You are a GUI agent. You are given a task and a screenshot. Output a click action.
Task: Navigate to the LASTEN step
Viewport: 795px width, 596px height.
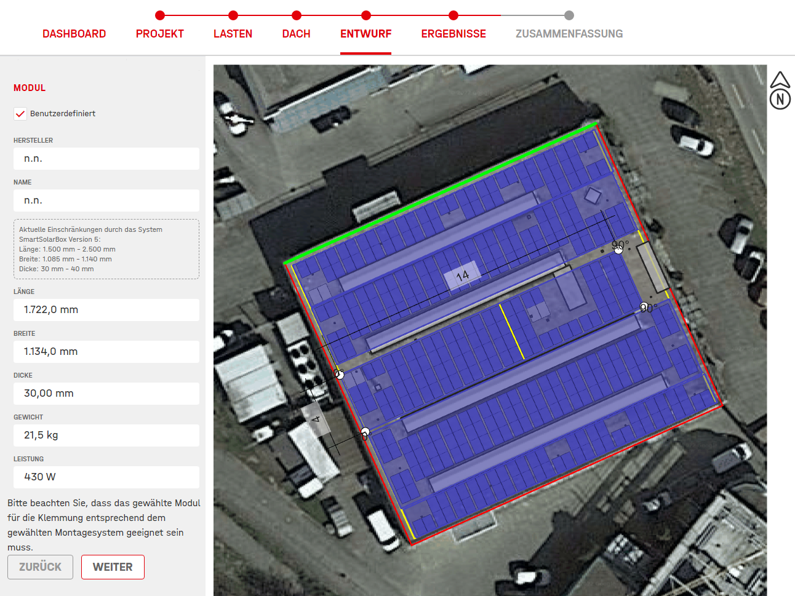[233, 34]
